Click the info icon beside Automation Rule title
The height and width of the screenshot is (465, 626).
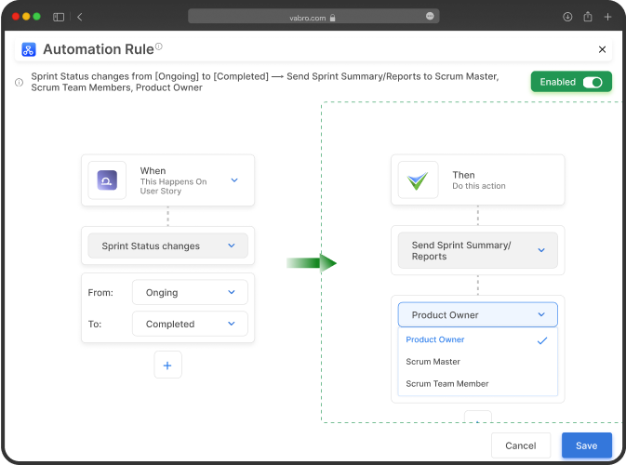[x=159, y=46]
